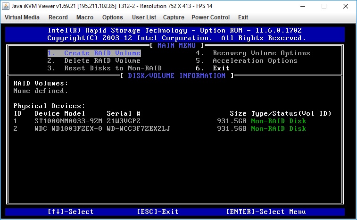Open the Options menu

tap(112, 17)
